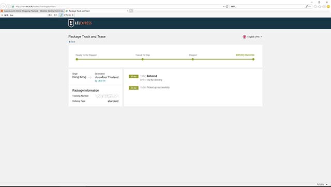Click the search magnifier icon
Viewport: 331px width, 187px height.
click(x=307, y=7)
